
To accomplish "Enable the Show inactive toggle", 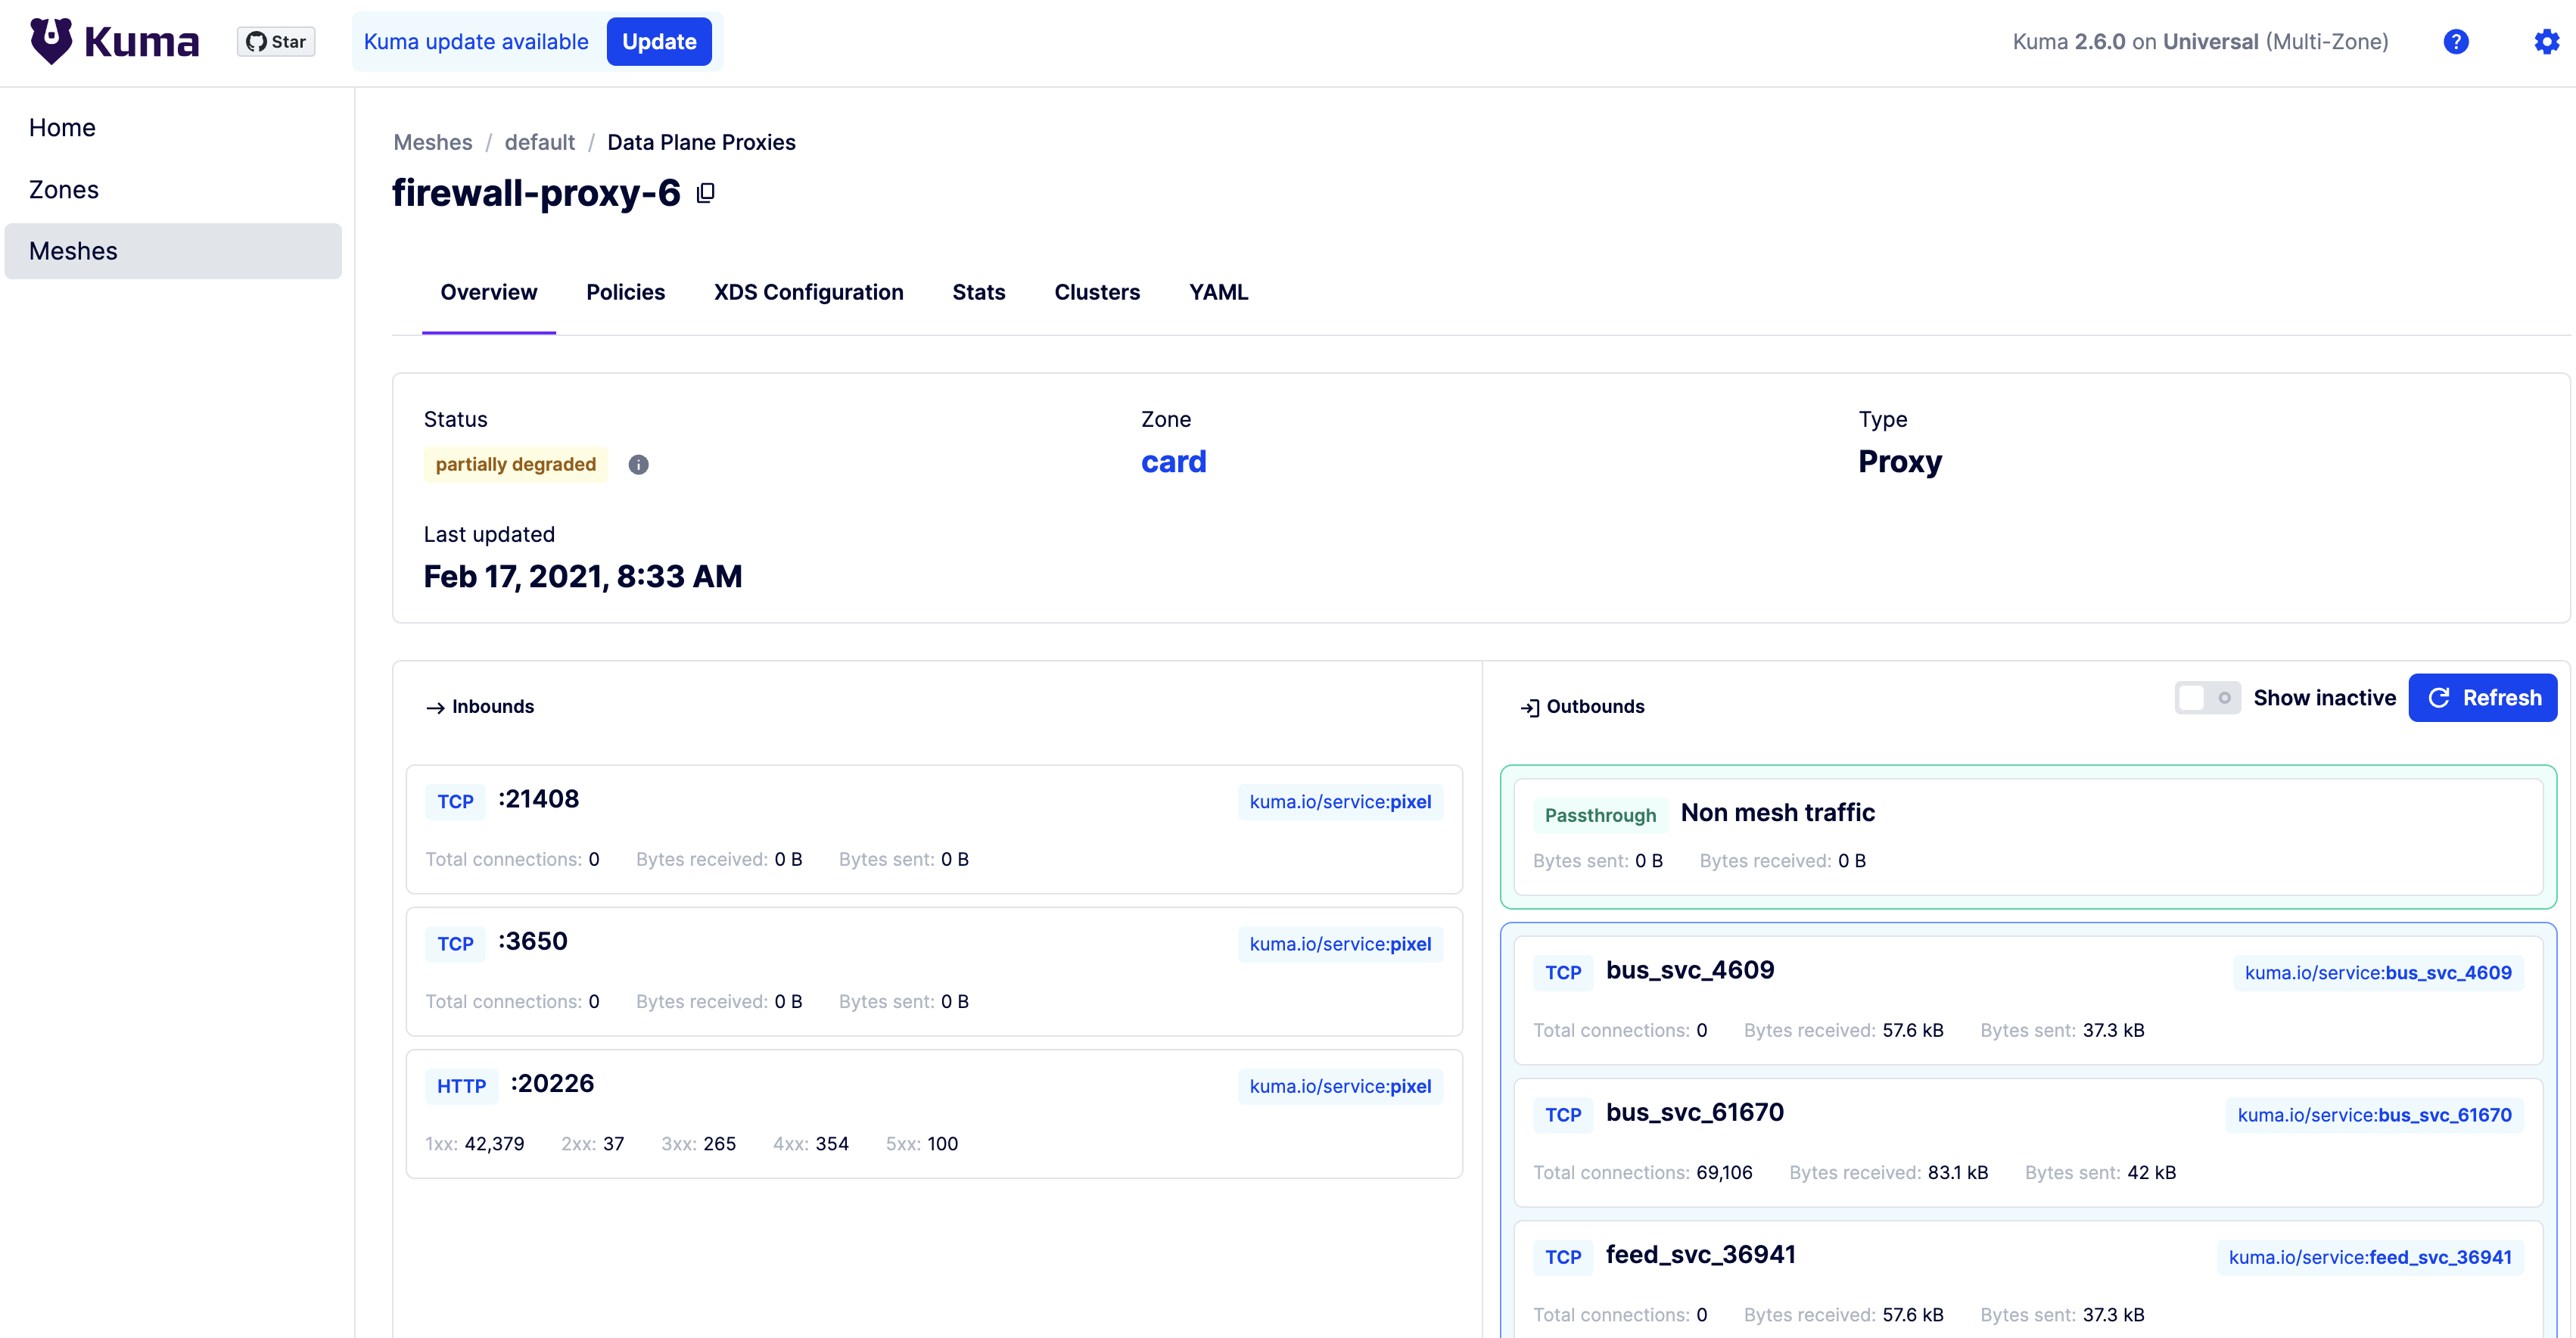I will tap(2208, 697).
